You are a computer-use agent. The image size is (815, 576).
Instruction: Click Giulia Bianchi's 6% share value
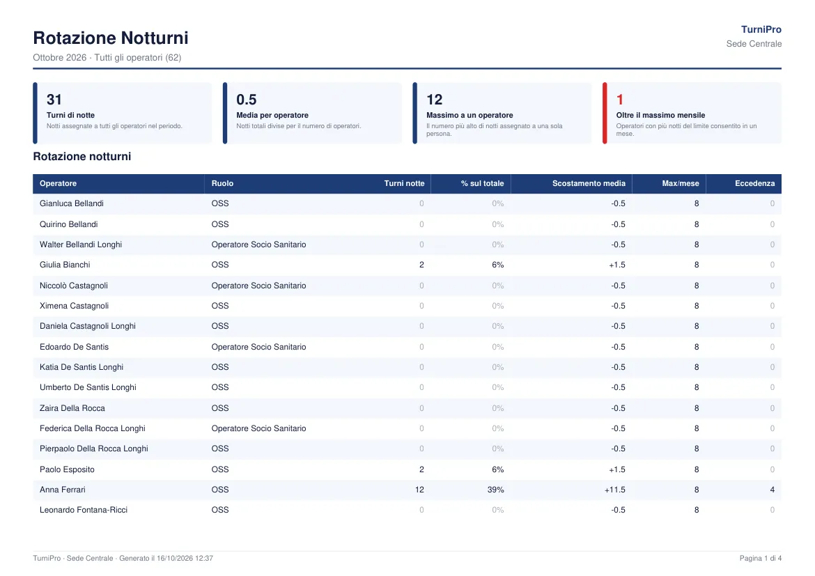[x=497, y=265]
